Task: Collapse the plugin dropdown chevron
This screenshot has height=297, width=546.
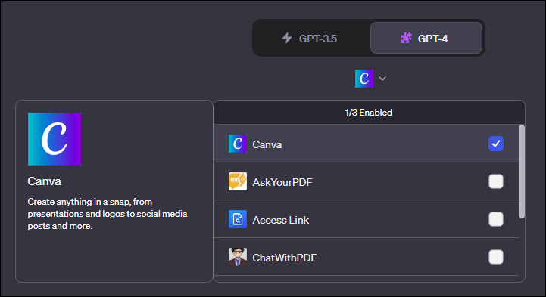Action: pos(382,79)
